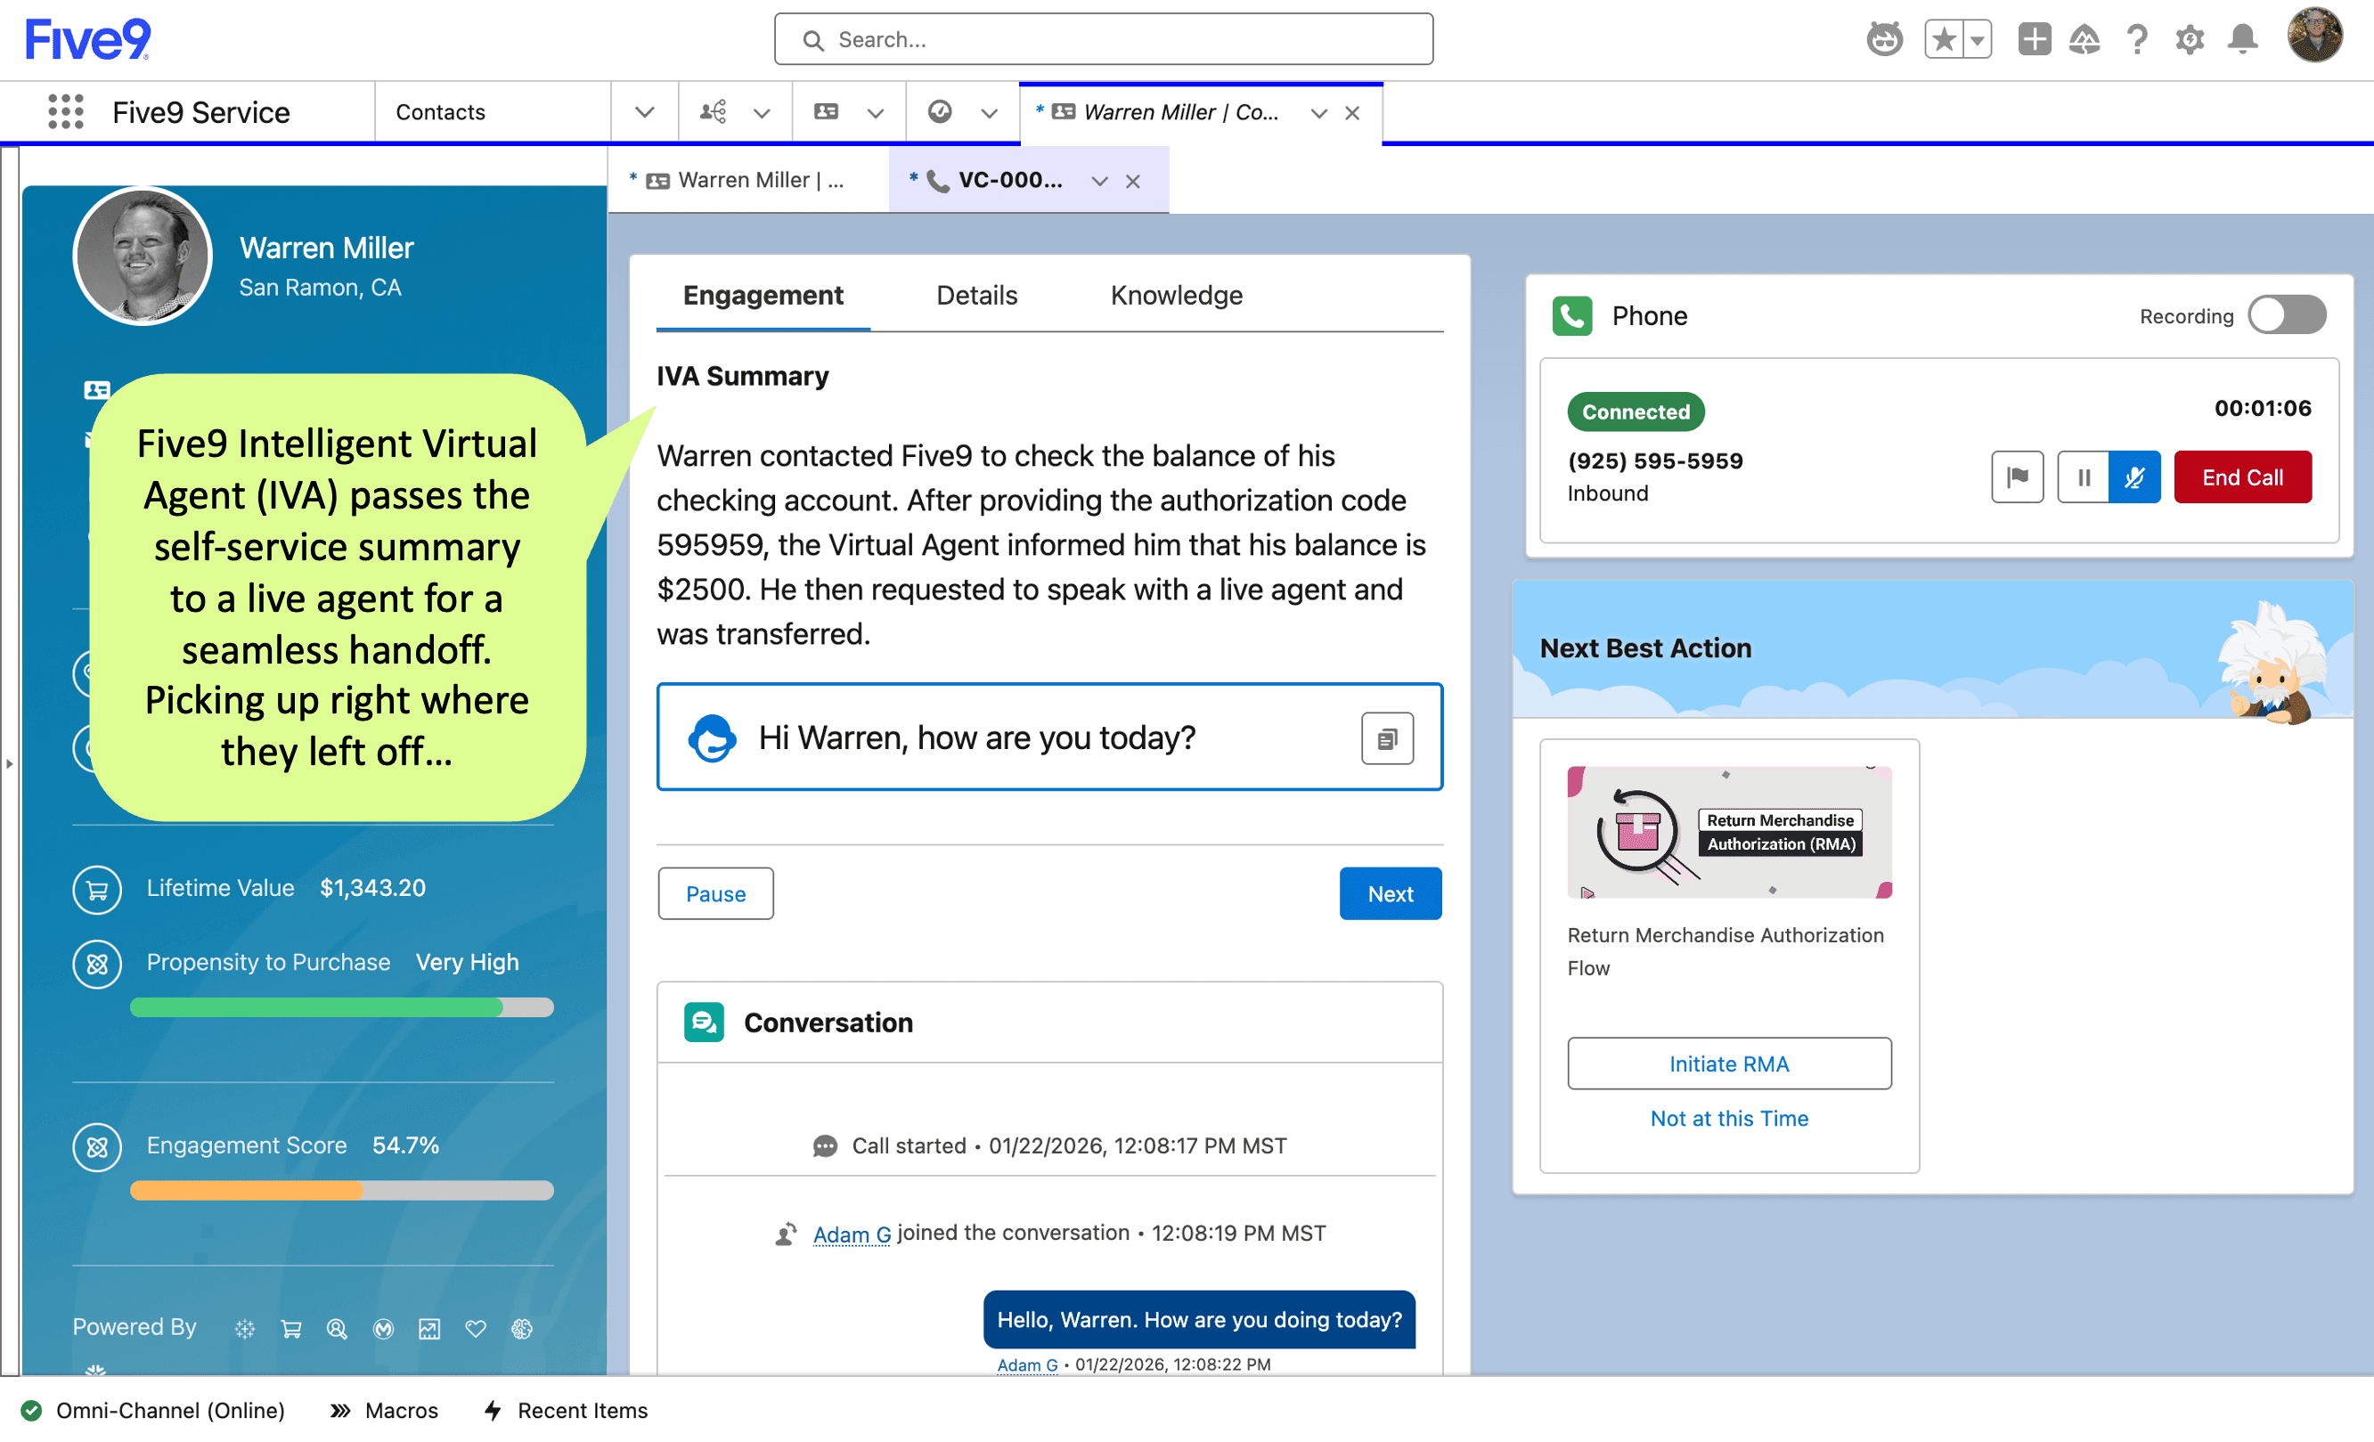Viewport: 2374px width, 1442px height.
Task: Click the Powered By chart icon
Action: click(428, 1328)
